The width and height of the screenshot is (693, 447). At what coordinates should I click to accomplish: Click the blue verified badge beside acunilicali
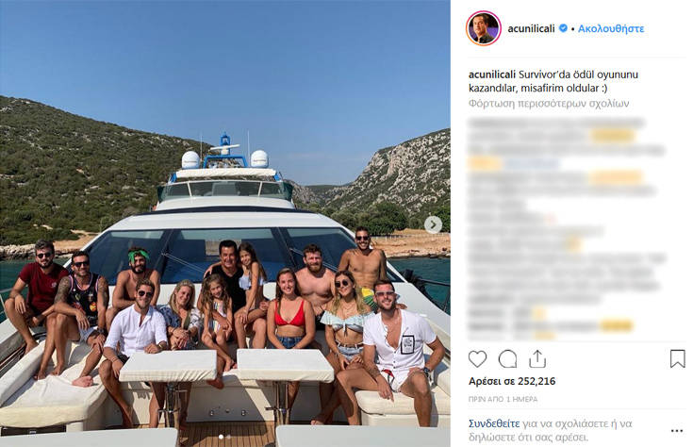563,28
